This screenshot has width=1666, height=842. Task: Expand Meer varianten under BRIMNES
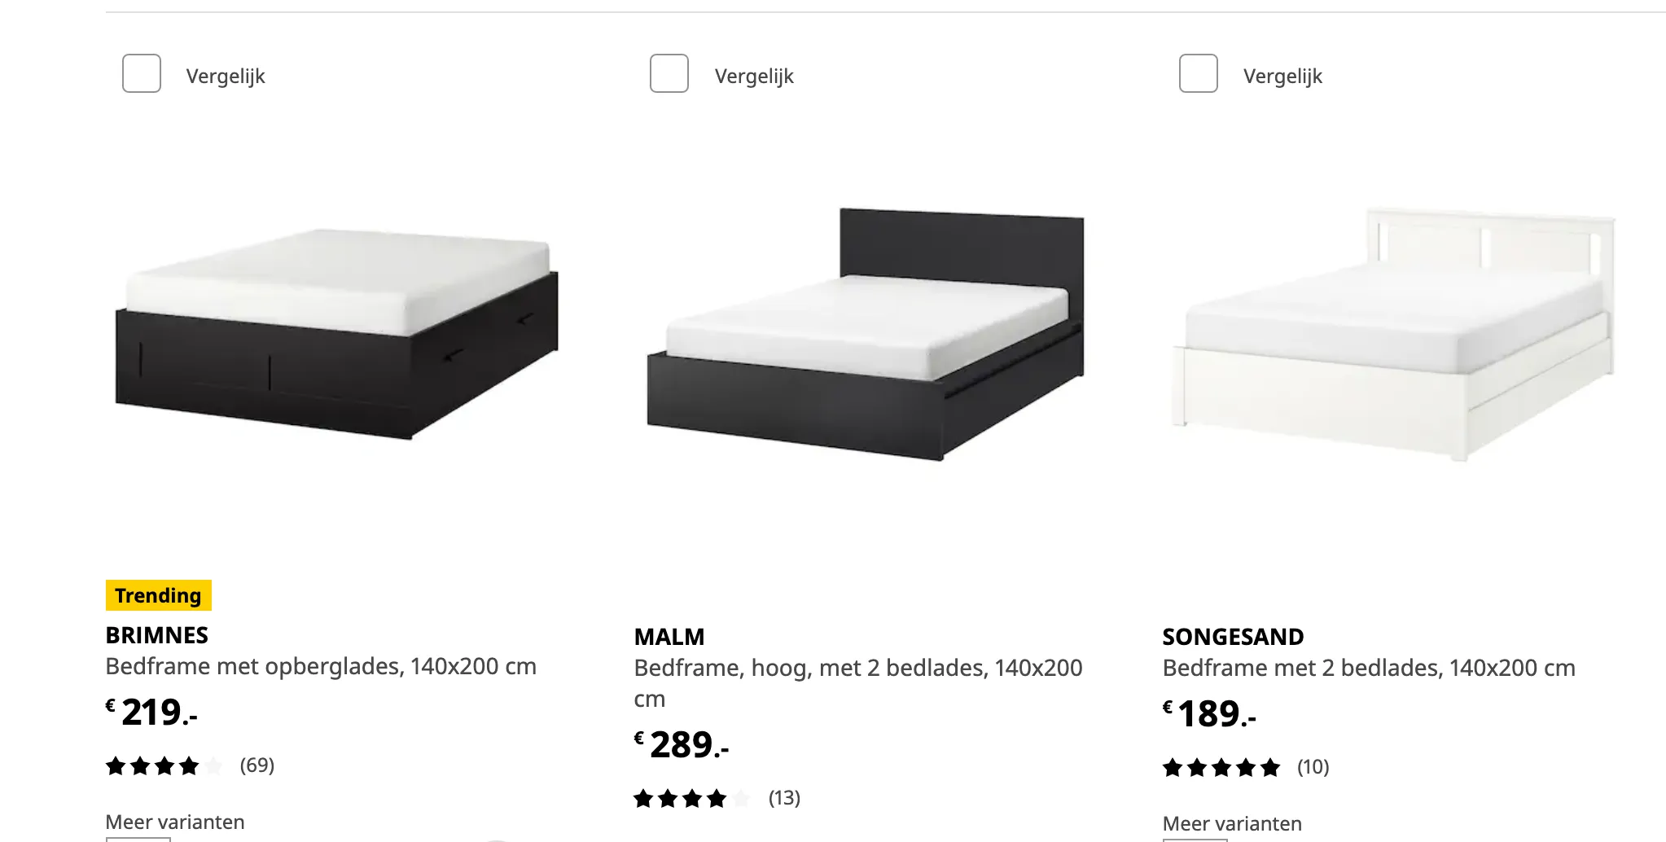175,822
